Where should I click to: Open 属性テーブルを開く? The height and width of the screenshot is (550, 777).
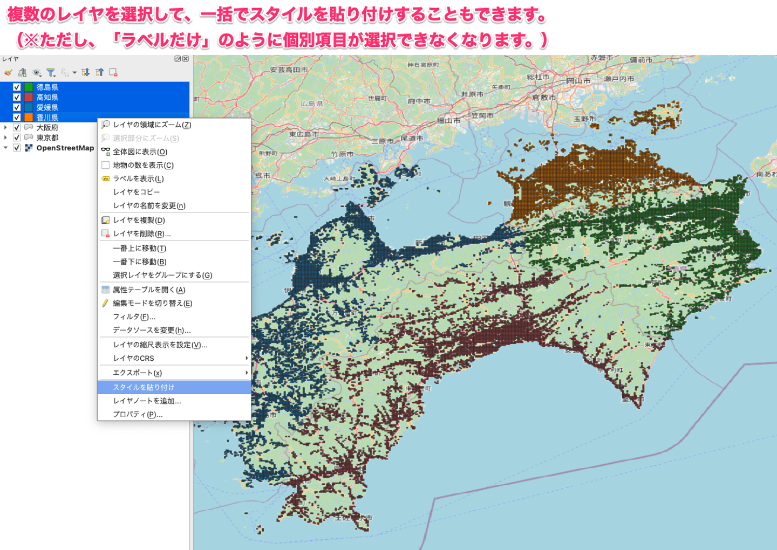tap(174, 290)
